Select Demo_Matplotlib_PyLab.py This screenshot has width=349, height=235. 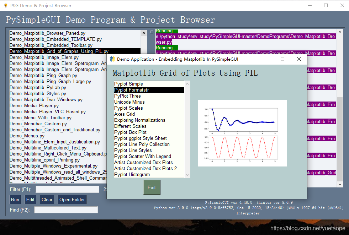coord(58,88)
